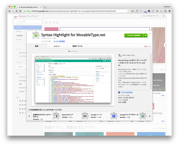The image size is (179, 146).
Task: Show previous related extensions with left chevron
Action: click(29, 116)
